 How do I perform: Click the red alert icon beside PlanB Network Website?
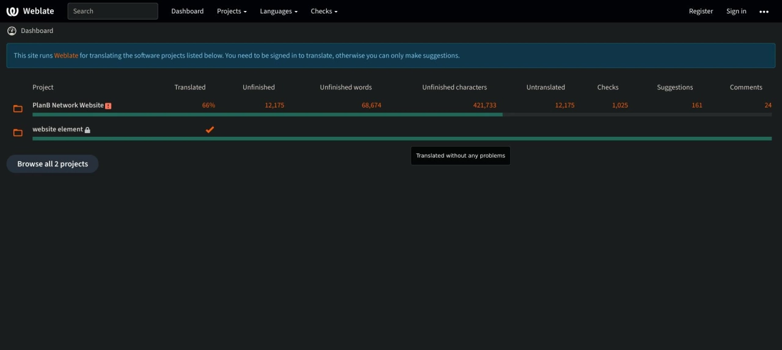click(108, 106)
